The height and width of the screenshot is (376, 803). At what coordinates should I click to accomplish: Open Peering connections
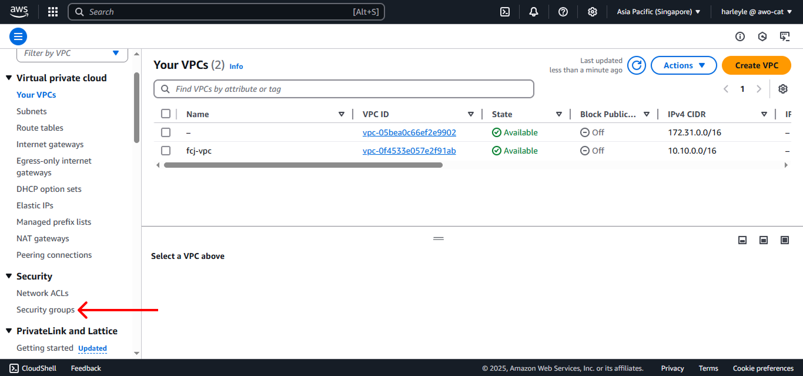(54, 255)
